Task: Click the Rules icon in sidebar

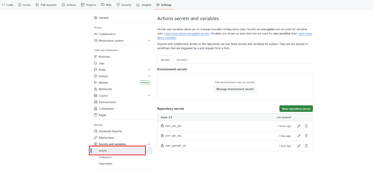Action: tap(96, 70)
